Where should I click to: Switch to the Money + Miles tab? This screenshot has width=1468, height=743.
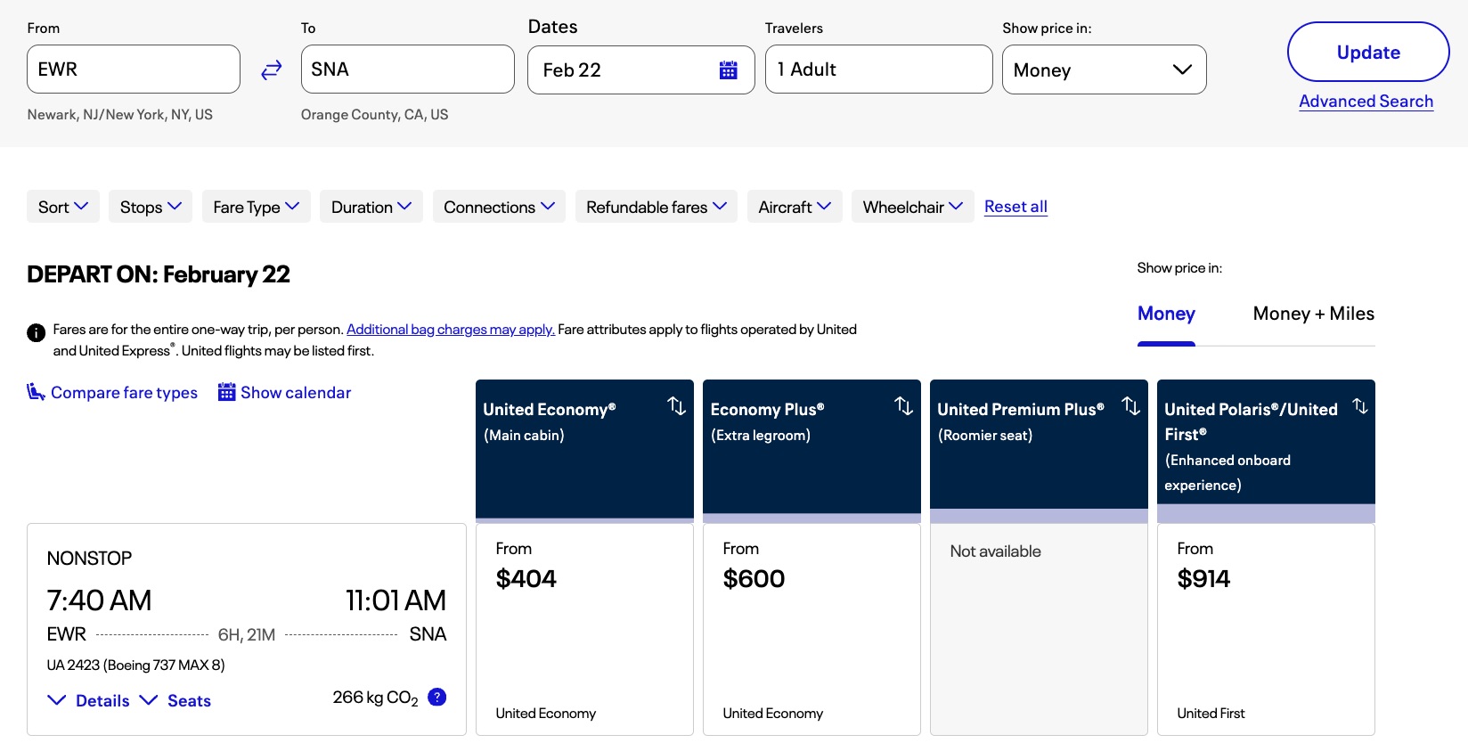(1313, 314)
